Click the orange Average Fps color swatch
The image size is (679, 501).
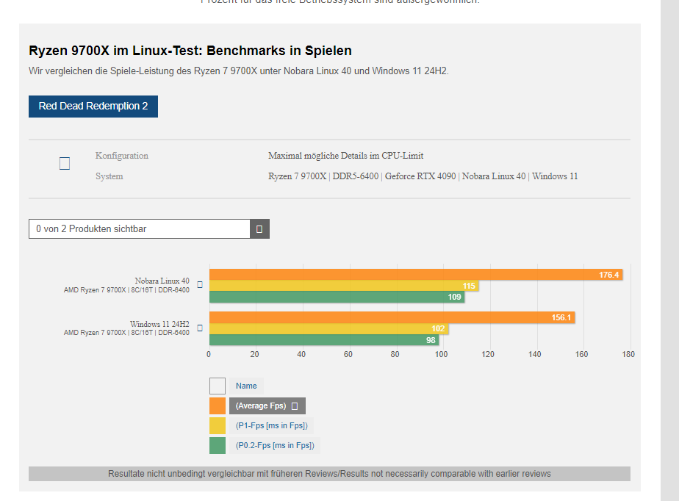click(x=218, y=406)
